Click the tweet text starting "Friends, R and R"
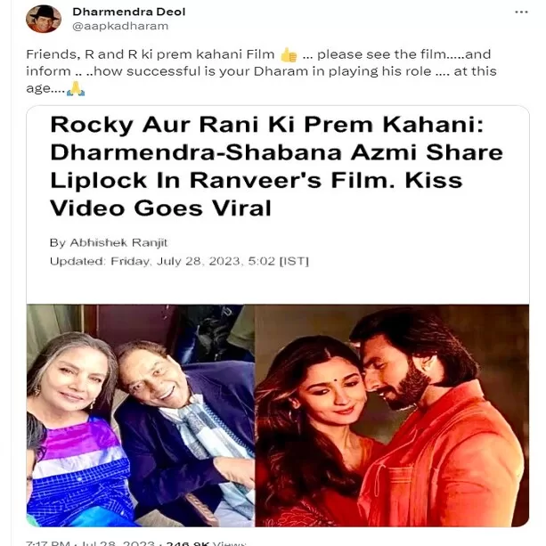 (x=261, y=71)
